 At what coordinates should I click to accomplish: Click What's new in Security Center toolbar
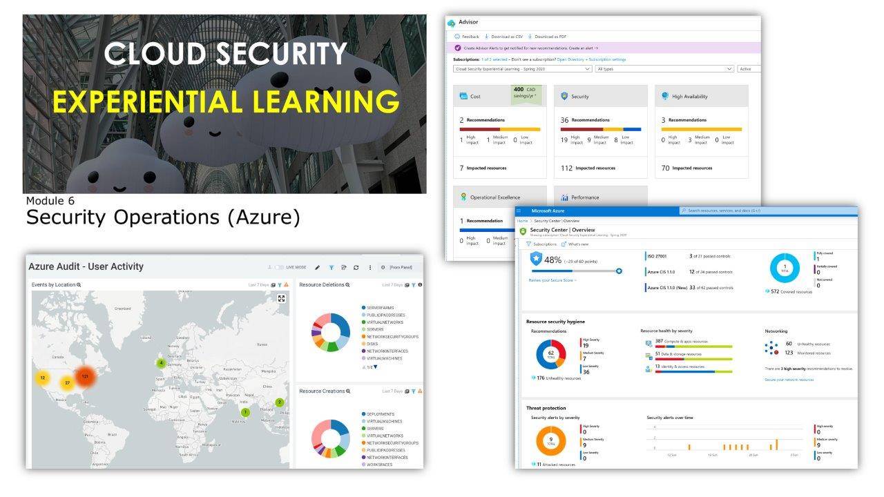coord(575,244)
